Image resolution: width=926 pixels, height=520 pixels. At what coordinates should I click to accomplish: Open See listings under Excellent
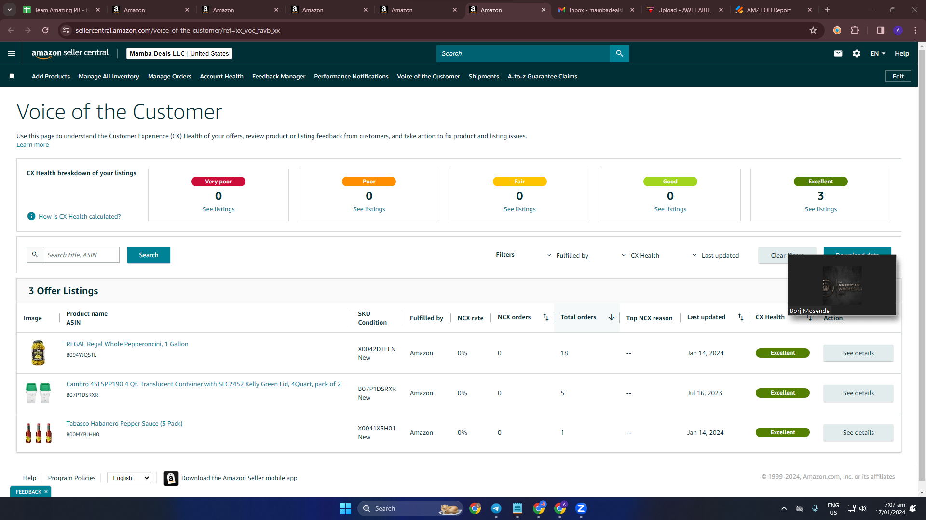click(x=820, y=209)
